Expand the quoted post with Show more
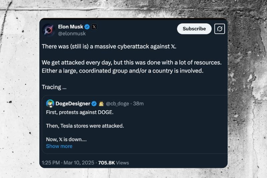 [59, 146]
